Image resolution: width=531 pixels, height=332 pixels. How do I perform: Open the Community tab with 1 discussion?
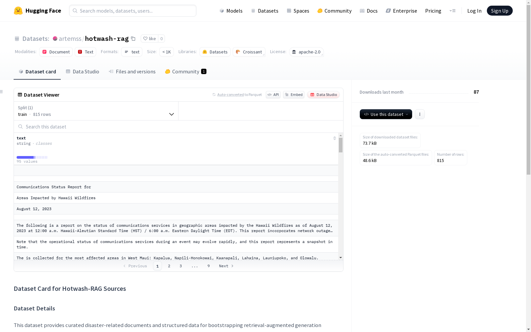pos(186,72)
